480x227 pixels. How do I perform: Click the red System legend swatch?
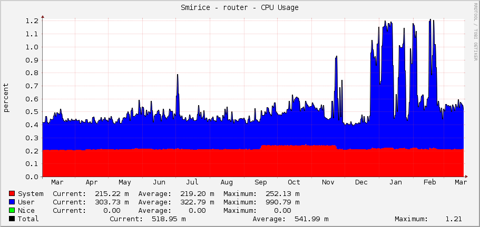click(x=12, y=194)
